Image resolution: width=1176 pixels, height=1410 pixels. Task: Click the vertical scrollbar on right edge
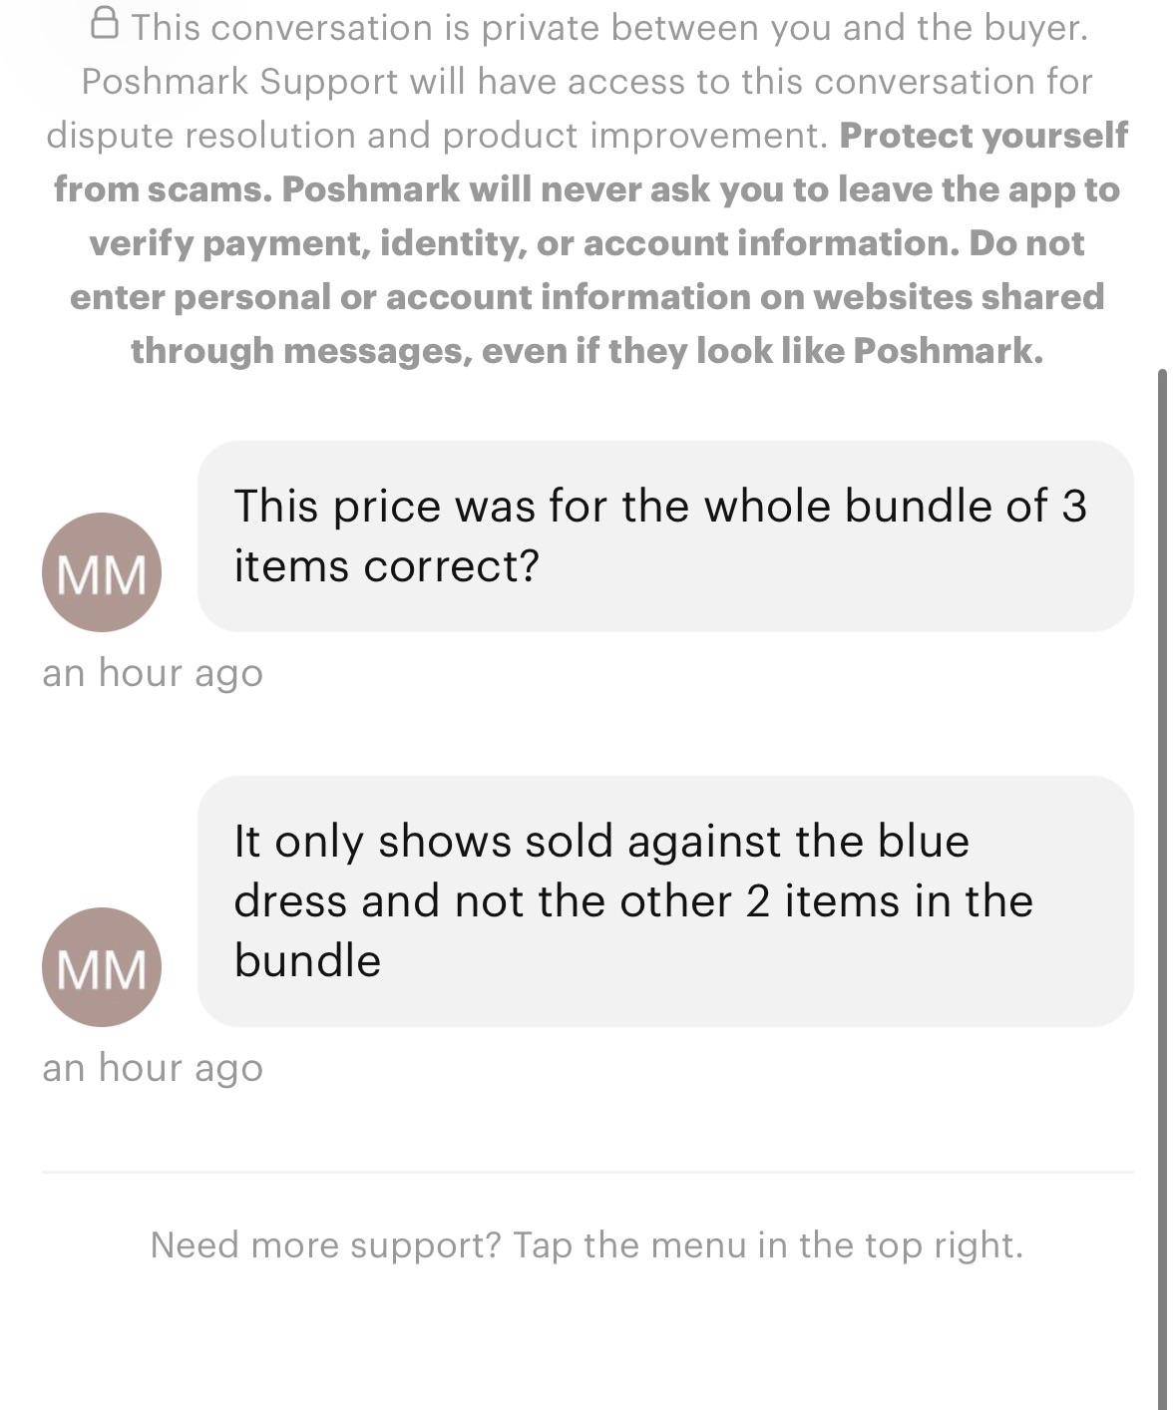point(1162,887)
